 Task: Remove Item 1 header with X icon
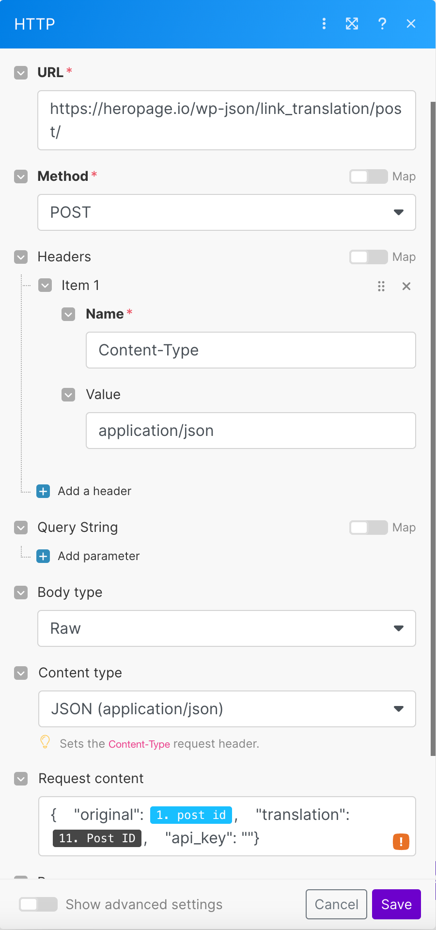tap(406, 286)
